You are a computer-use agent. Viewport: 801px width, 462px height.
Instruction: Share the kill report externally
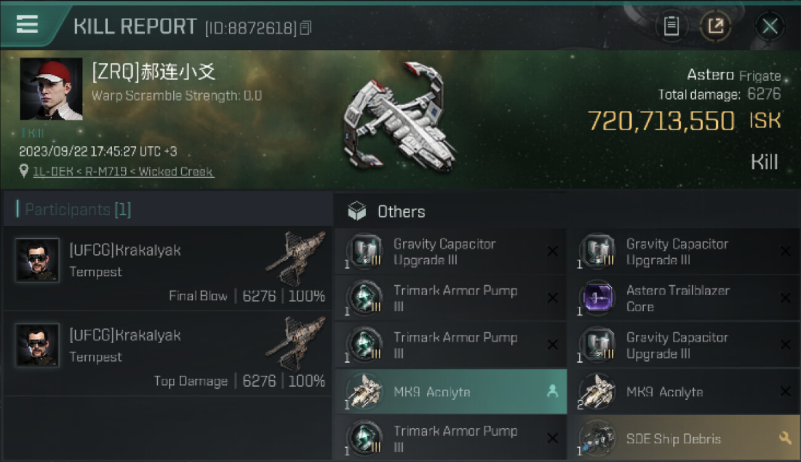(715, 26)
